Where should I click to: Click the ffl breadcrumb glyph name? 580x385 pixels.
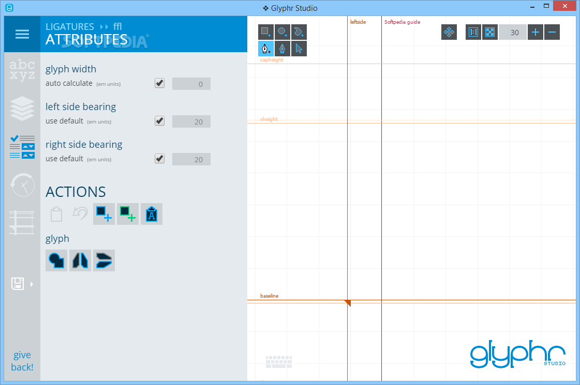tap(117, 26)
